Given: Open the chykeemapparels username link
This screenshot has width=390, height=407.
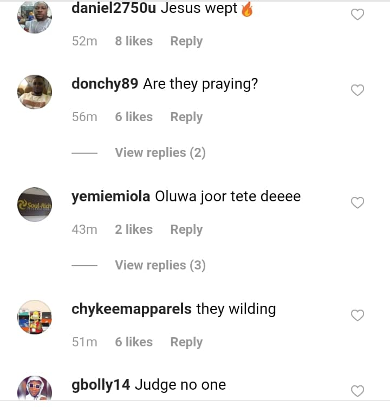Looking at the screenshot, I should point(132,310).
